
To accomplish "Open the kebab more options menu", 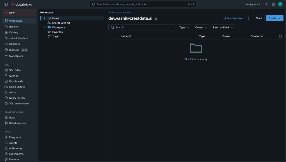I will coord(248,18).
